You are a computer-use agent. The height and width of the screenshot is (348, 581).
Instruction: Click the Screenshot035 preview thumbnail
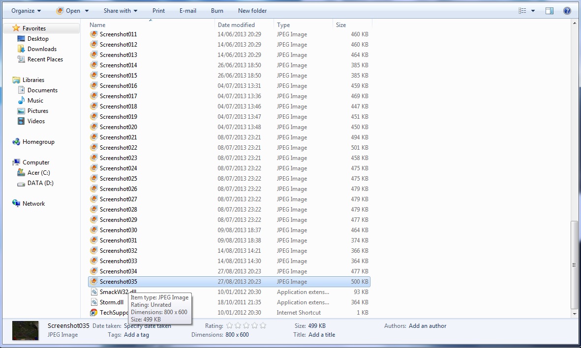[25, 331]
